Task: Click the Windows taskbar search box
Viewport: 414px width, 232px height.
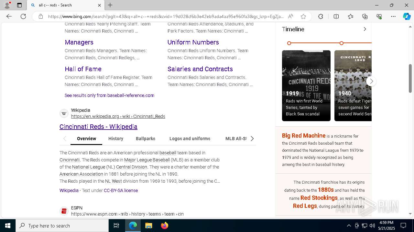Action: [x=62, y=226]
